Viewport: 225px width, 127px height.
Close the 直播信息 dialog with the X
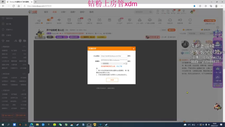(x=133, y=49)
